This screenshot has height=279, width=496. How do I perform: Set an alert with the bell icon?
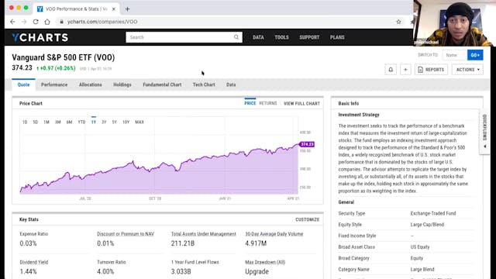[x=391, y=70]
